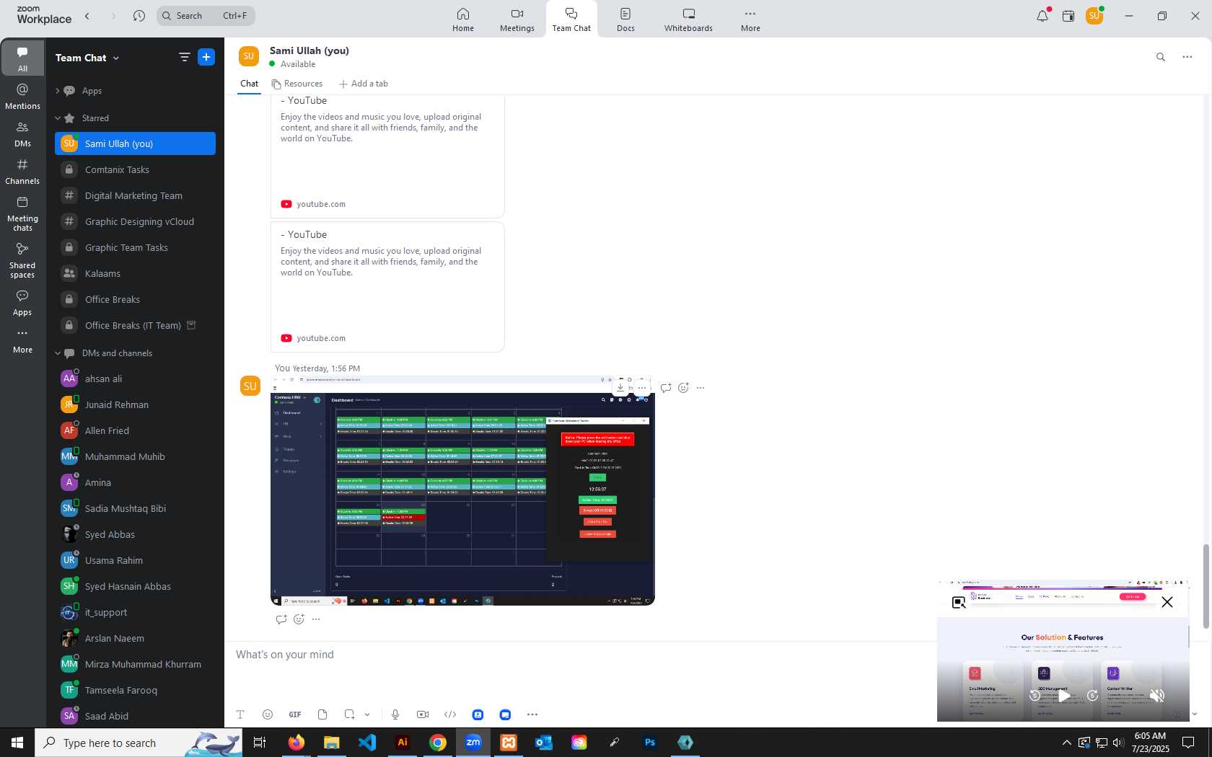1212x757 pixels.
Task: Reply to the screenshot message below it
Action: (x=281, y=619)
